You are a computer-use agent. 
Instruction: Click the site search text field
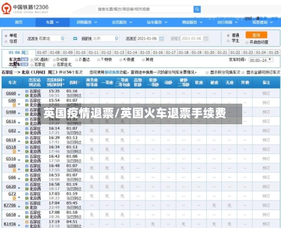tap(144, 9)
